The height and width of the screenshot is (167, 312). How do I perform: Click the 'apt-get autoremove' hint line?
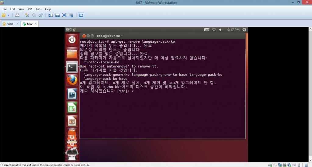[x=119, y=66]
